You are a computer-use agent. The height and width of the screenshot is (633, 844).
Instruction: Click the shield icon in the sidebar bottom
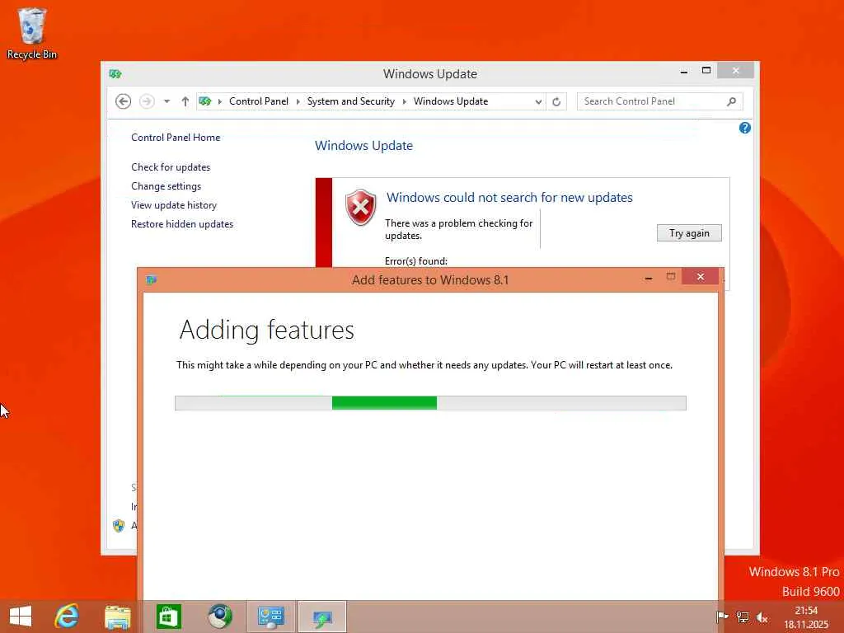[x=119, y=526]
